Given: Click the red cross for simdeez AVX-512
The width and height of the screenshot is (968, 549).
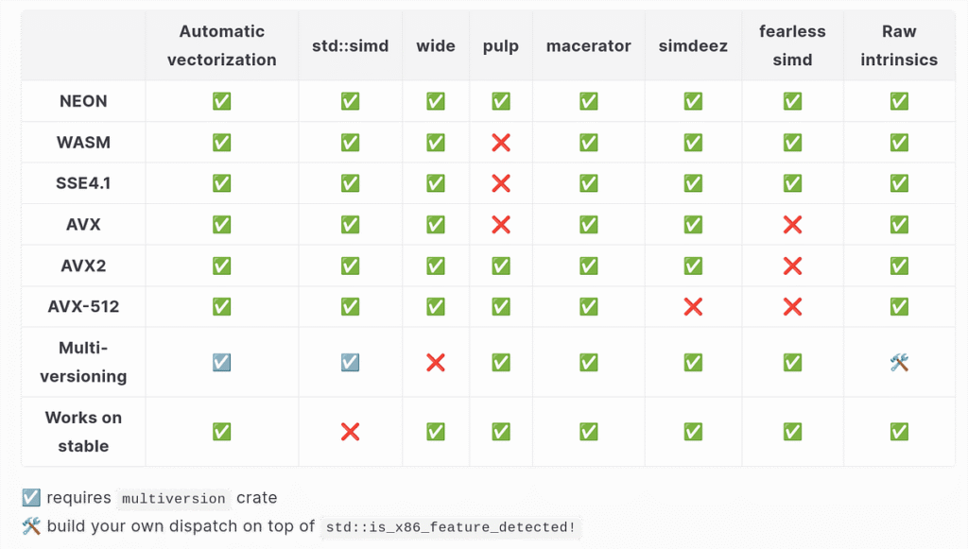Looking at the screenshot, I should [x=693, y=306].
